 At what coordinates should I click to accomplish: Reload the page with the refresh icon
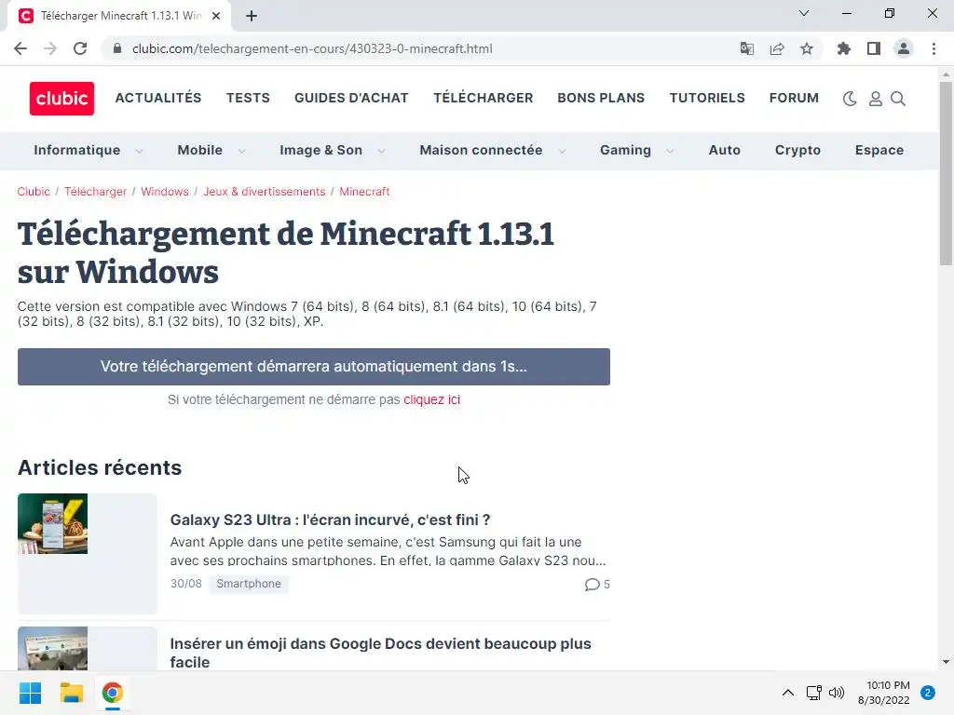[x=80, y=48]
